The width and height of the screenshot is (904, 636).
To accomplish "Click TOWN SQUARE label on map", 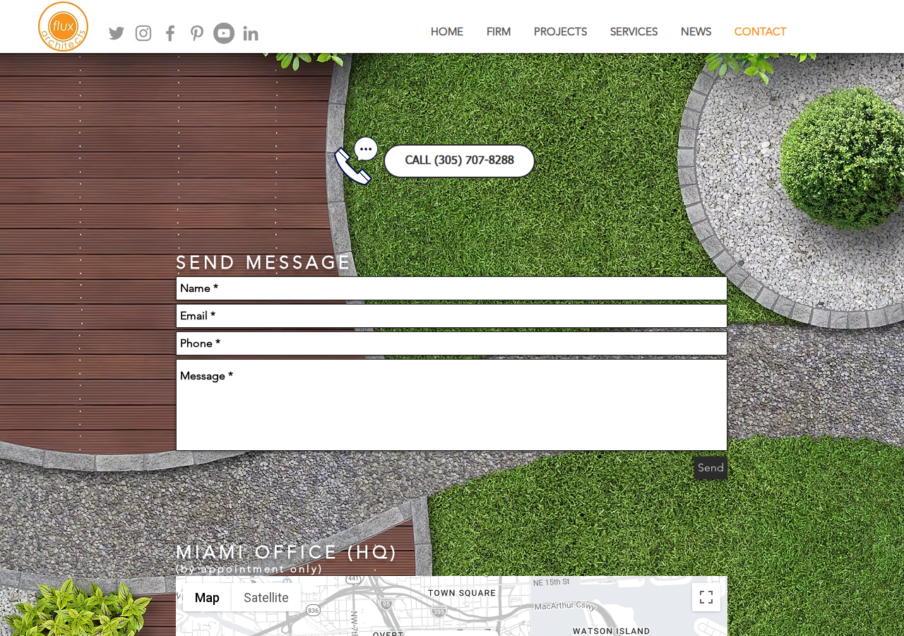I will 462,593.
